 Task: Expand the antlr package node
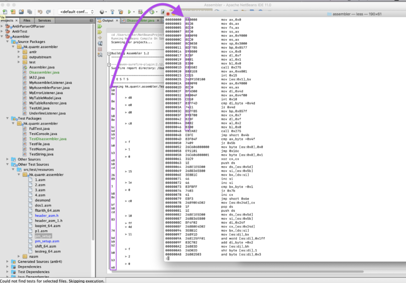pyautogui.click(x=19, y=52)
